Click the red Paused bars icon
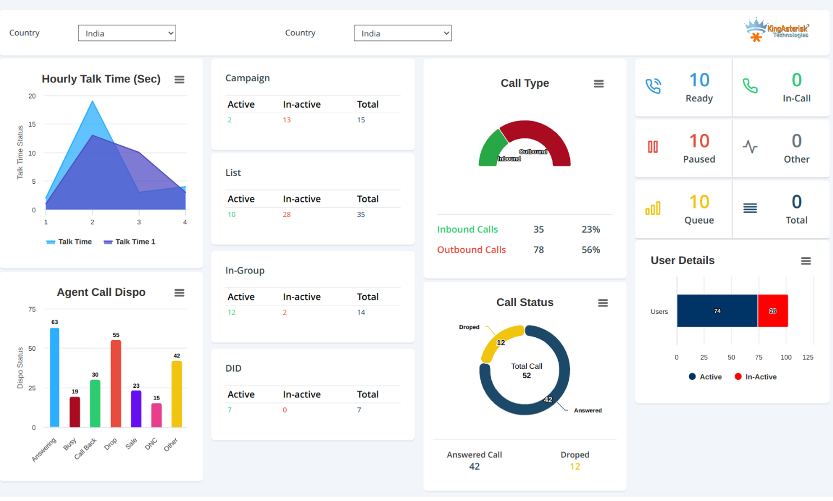 653,147
